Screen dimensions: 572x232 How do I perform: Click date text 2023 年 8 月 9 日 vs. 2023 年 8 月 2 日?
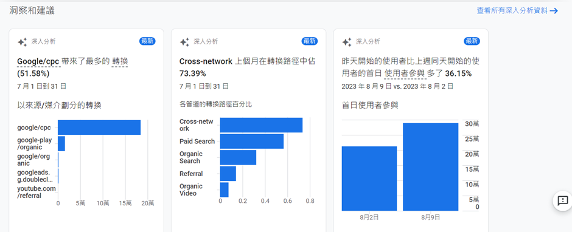click(397, 86)
